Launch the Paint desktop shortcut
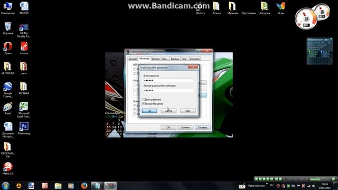The image size is (338, 190). [8, 108]
